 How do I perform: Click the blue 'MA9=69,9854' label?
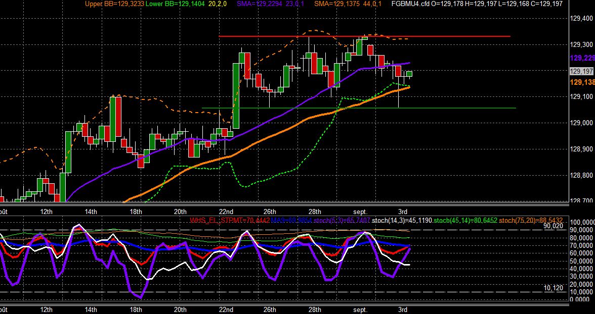292,220
